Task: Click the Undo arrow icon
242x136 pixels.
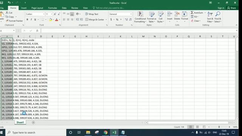Action: tap(9, 3)
